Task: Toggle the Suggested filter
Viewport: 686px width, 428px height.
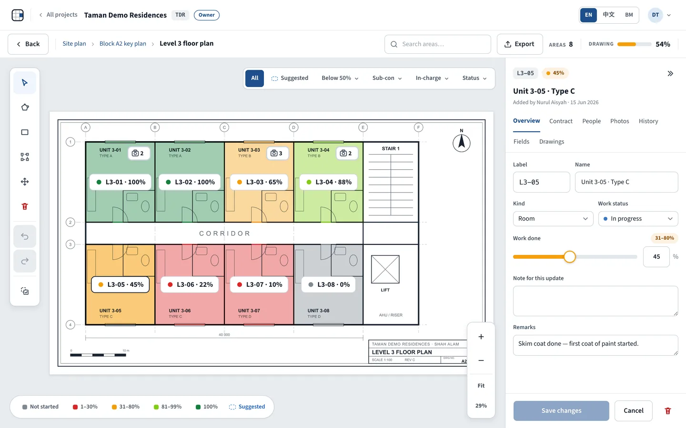Action: click(x=290, y=78)
